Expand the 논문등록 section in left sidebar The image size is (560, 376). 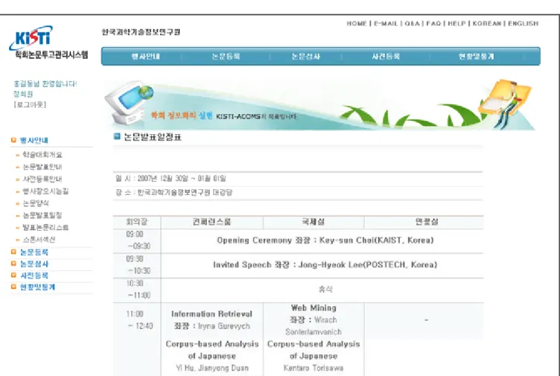point(34,252)
